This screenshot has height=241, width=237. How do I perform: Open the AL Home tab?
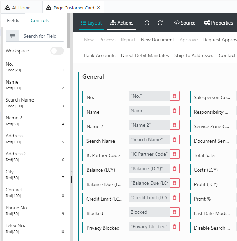[x=21, y=8]
